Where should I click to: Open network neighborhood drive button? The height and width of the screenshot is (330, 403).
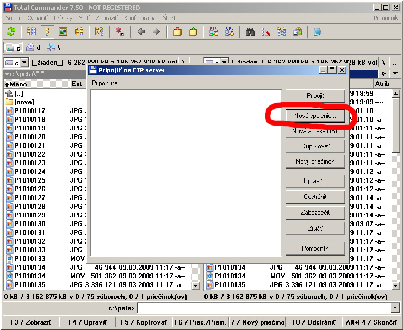pyautogui.click(x=53, y=47)
